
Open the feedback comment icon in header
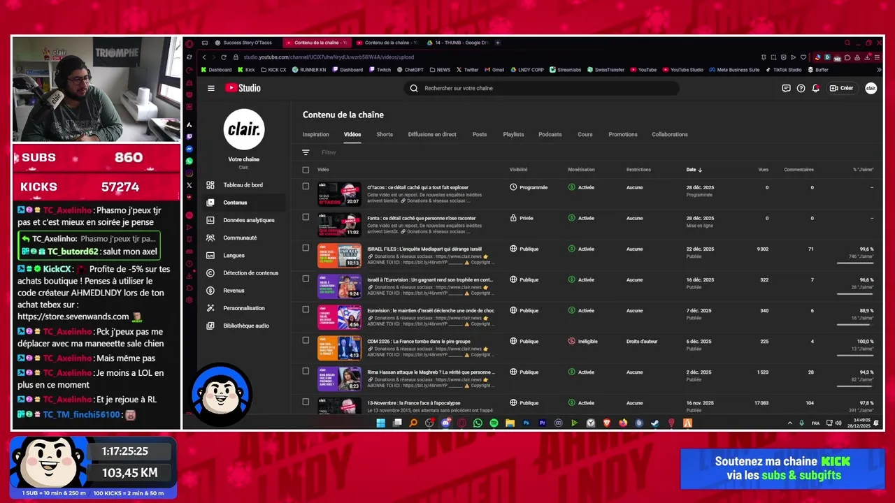pos(786,88)
